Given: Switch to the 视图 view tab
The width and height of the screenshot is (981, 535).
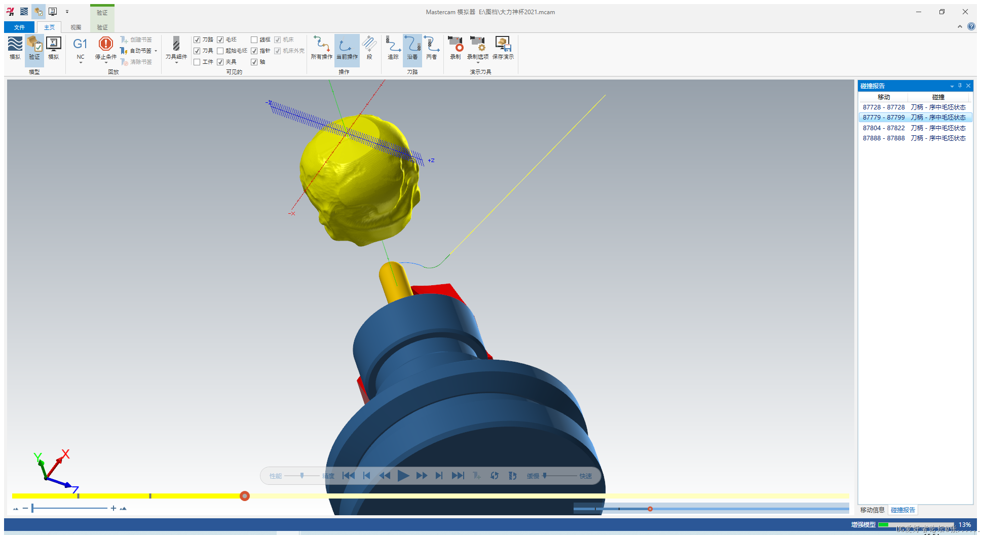Looking at the screenshot, I should point(76,27).
